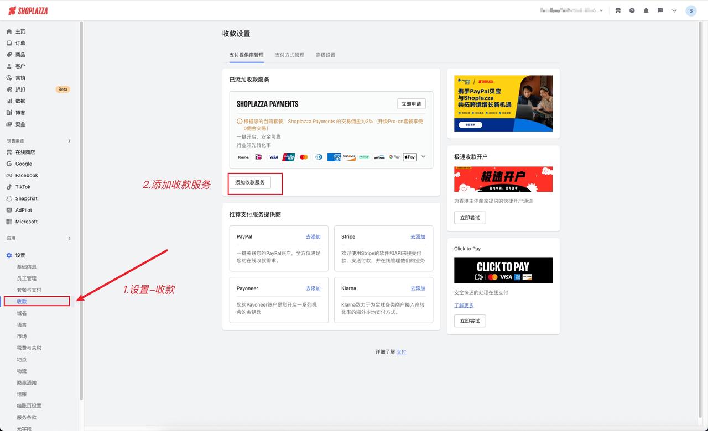Expand the payment methods list with down chevron

(x=423, y=157)
